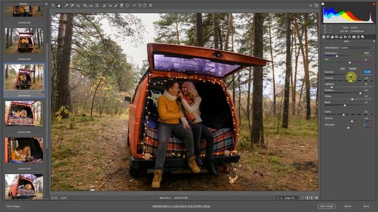The height and width of the screenshot is (212, 378).
Task: Zoom in with the plus button
Action: pos(56,198)
